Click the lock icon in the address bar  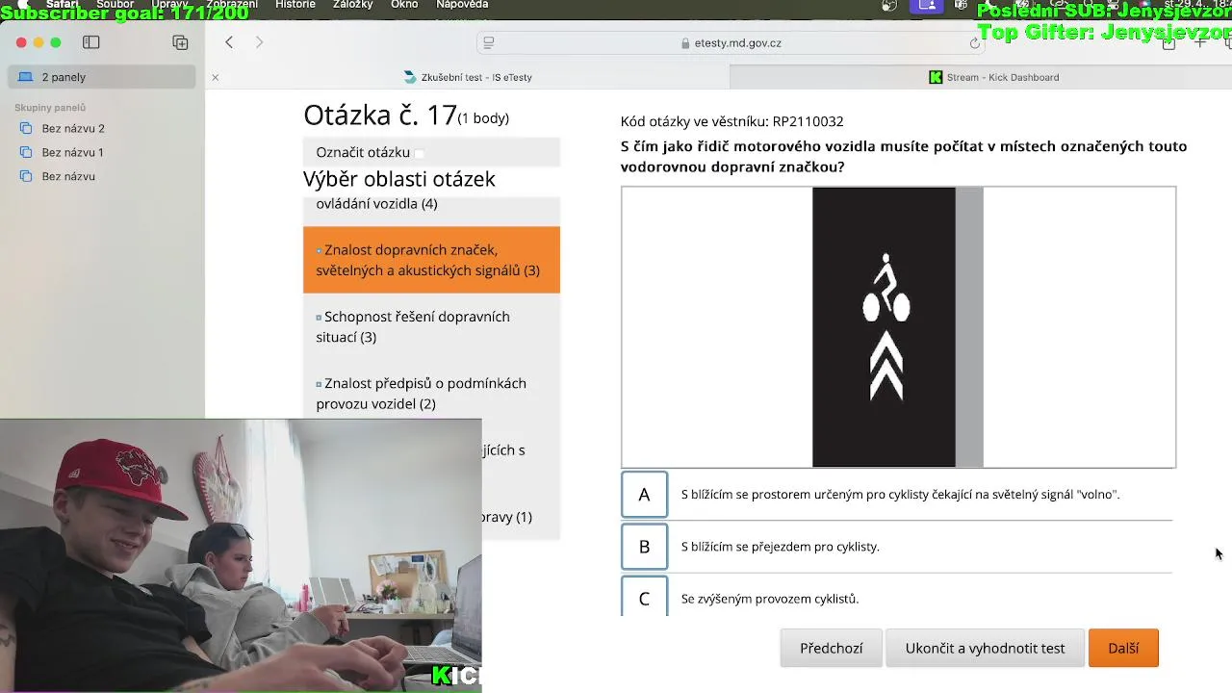click(x=685, y=43)
